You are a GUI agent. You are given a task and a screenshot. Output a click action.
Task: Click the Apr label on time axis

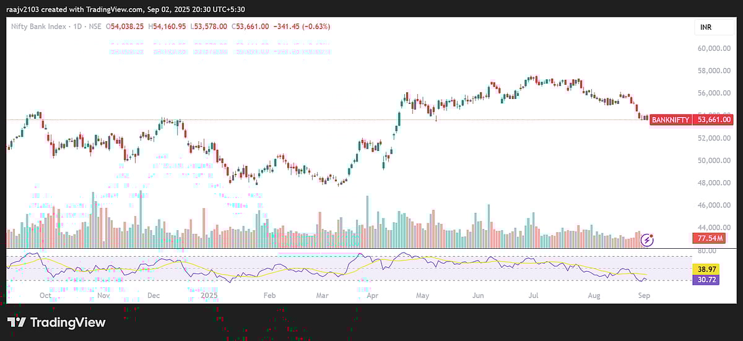coord(373,296)
